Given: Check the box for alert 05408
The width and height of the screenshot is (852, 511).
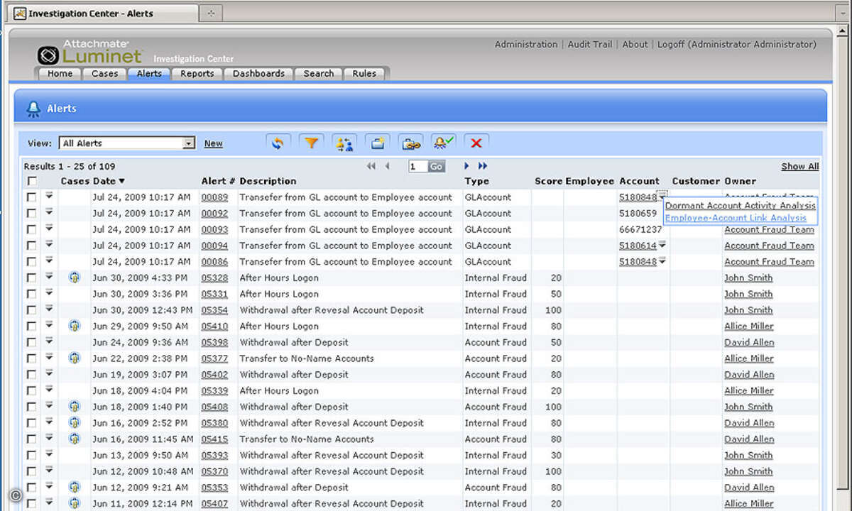Looking at the screenshot, I should tap(31, 407).
